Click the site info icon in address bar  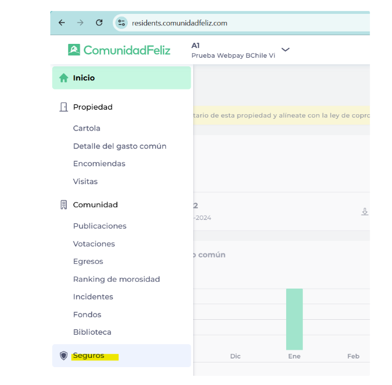(x=121, y=23)
